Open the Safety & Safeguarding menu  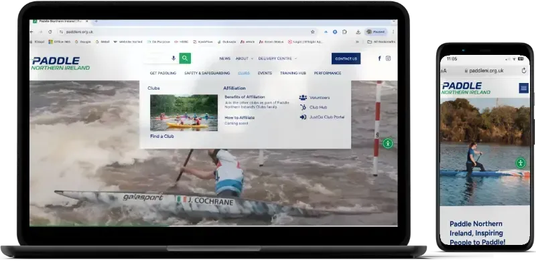(x=207, y=73)
